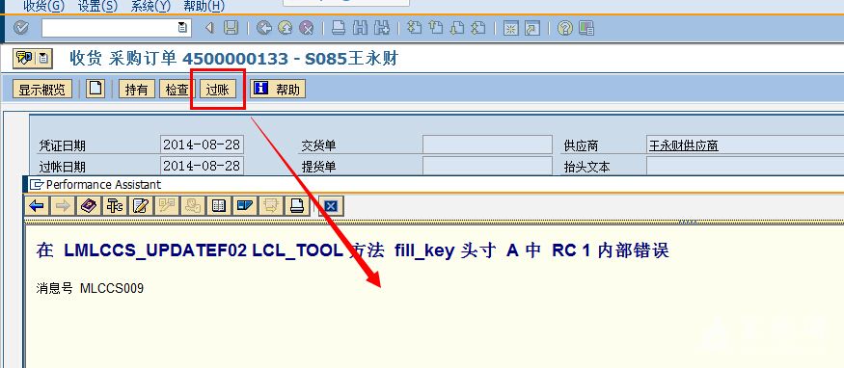Click the green Back round icon
The height and width of the screenshot is (368, 844).
click(x=263, y=28)
